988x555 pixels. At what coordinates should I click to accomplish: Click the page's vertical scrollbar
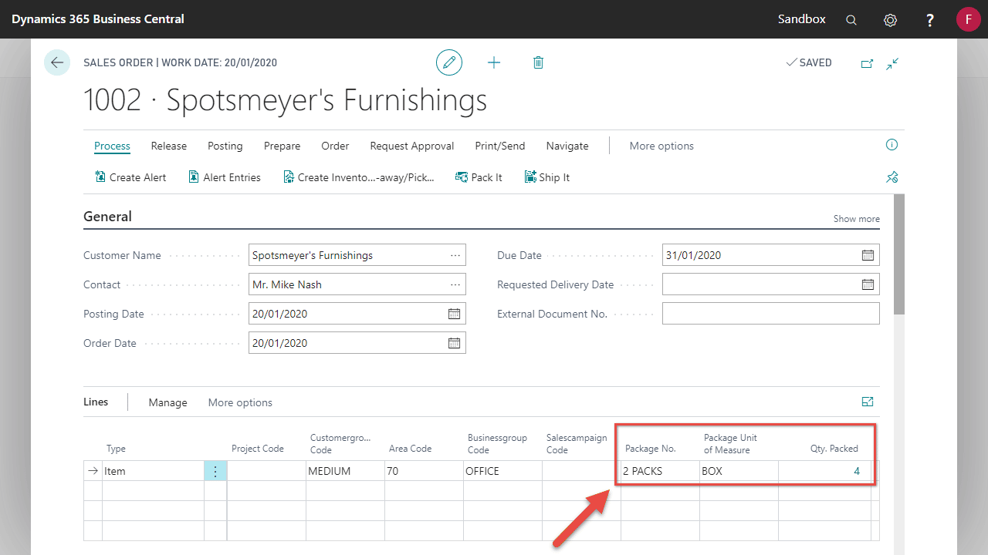point(899,254)
